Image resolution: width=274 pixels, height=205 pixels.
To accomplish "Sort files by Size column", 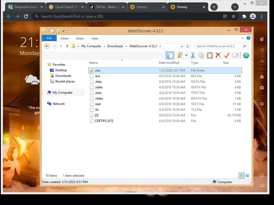I will (226, 63).
